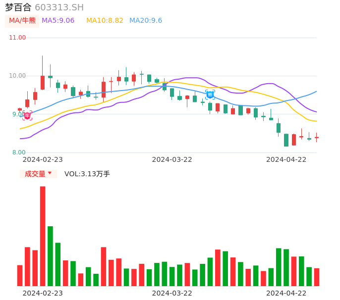Click the red dropdown arrow beside 成交量
Image resolution: width=340 pixels, height=300 pixels.
click(50, 173)
